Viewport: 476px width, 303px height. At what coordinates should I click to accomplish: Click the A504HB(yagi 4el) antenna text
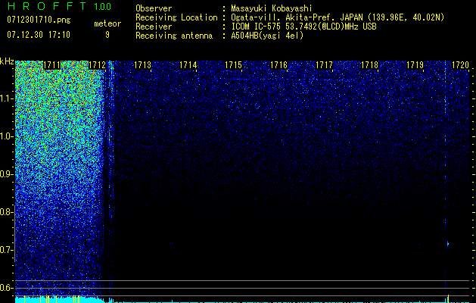click(267, 36)
